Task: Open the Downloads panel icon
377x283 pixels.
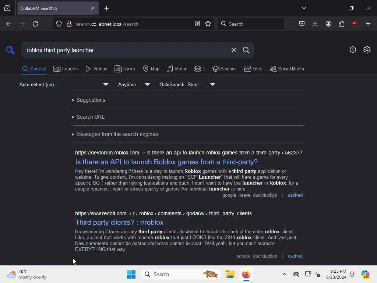Action: [315, 24]
